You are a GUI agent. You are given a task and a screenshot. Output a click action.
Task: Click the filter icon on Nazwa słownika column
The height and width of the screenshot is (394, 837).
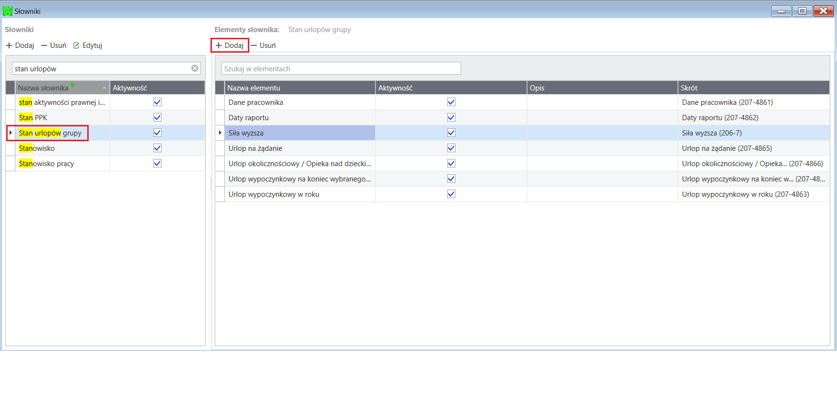72,85
